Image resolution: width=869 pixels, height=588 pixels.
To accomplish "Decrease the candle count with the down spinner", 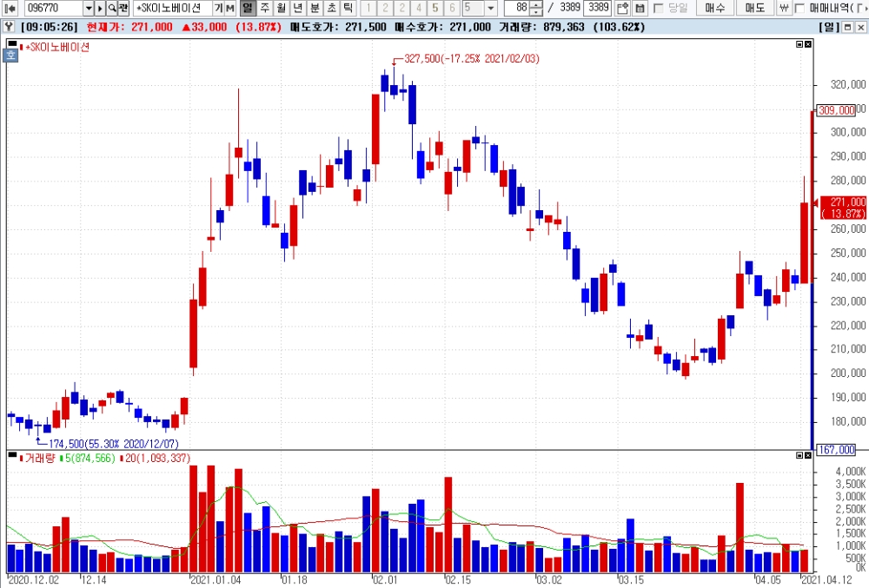I will coord(536,11).
